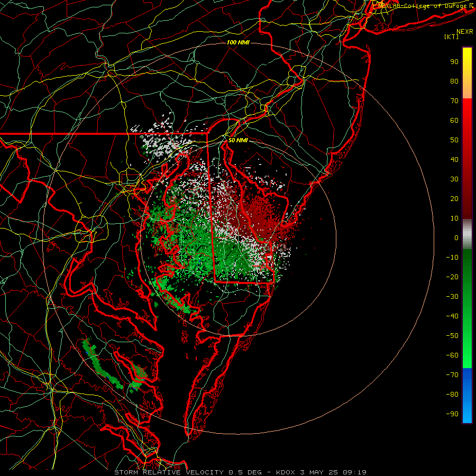
Task: Click the "0.5 DEG" elevation text in footer
Action: [245, 472]
